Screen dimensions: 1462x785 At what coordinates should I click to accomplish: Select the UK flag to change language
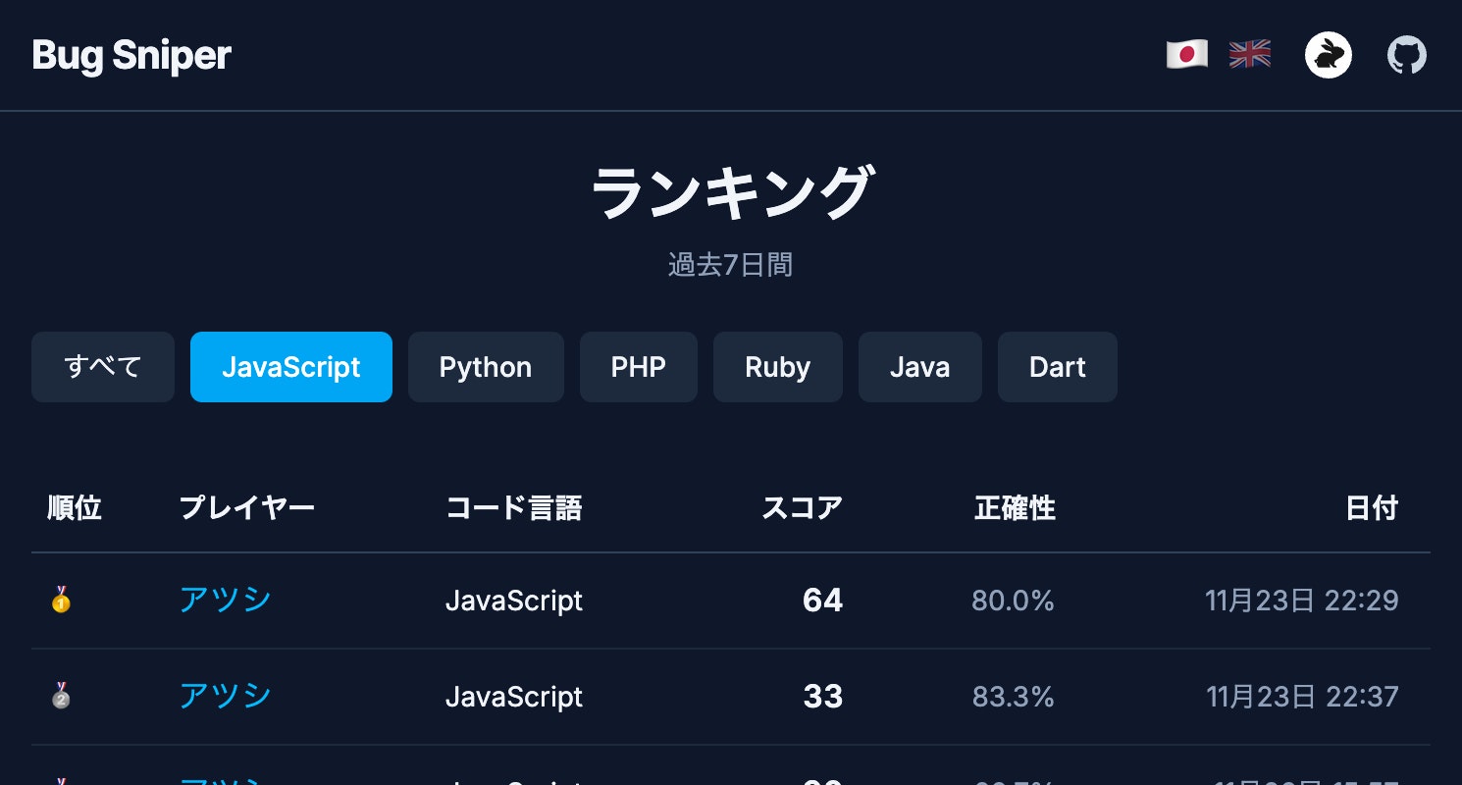tap(1249, 54)
